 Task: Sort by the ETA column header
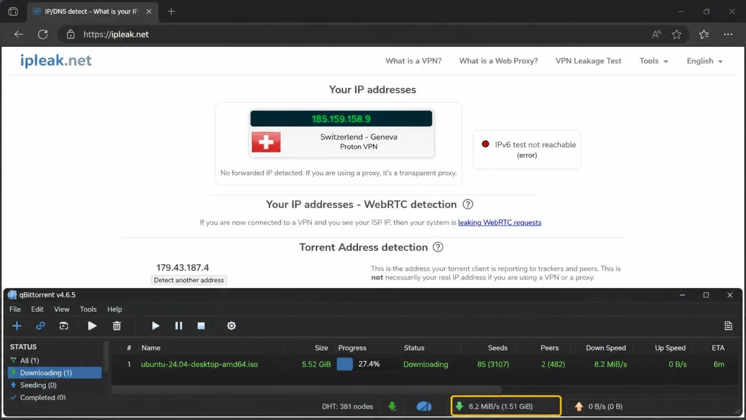click(x=718, y=348)
